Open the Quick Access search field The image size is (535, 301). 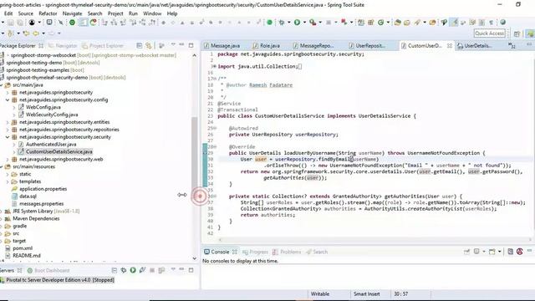point(489,33)
